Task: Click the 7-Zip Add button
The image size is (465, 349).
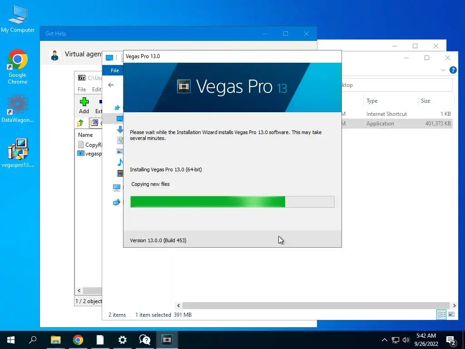Action: (x=84, y=105)
